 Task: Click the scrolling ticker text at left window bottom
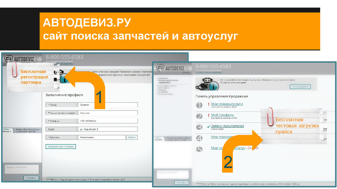point(86,179)
